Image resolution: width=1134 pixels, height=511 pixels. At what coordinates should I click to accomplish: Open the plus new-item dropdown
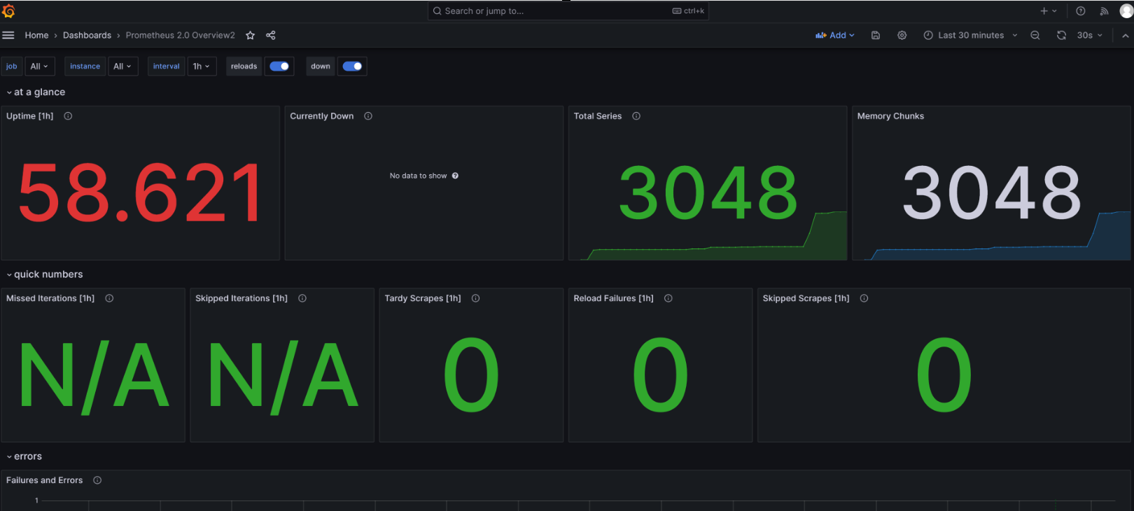pos(1048,11)
